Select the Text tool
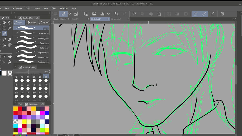 (10, 62)
